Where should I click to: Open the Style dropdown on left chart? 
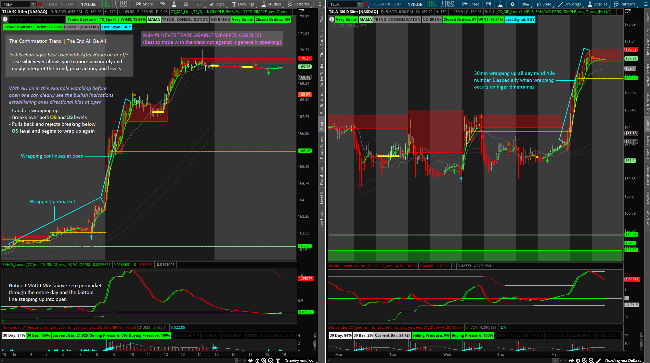[x=218, y=4]
